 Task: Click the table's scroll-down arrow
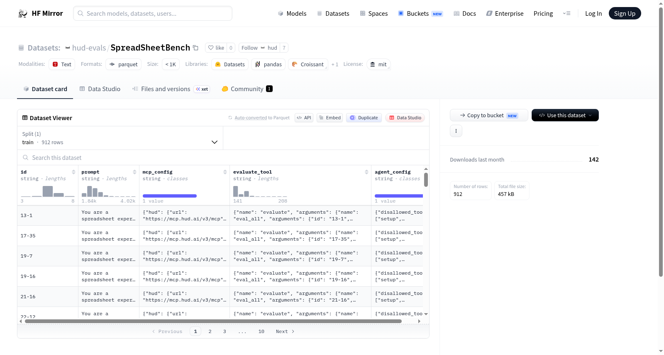pyautogui.click(x=426, y=314)
